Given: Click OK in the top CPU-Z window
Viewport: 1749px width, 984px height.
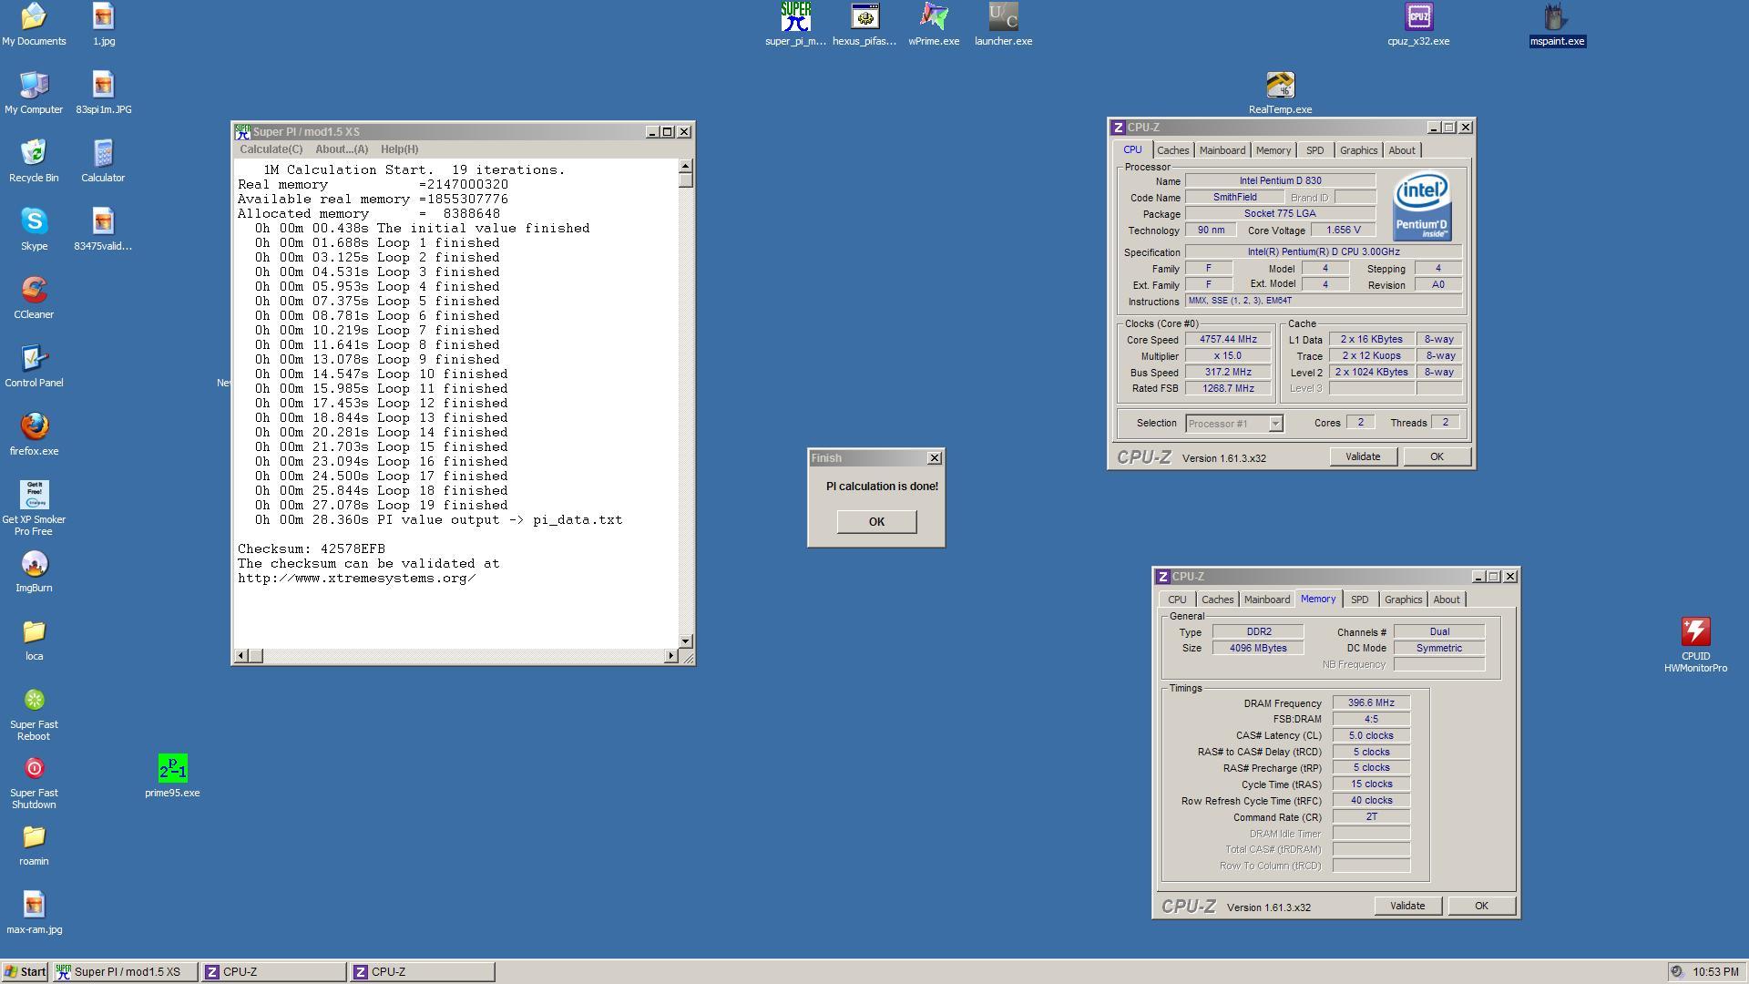Looking at the screenshot, I should 1436,456.
